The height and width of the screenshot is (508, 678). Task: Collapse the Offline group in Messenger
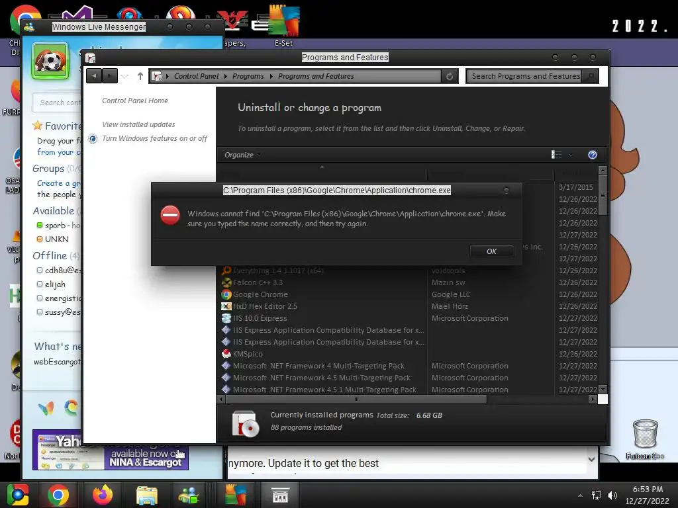[50, 256]
